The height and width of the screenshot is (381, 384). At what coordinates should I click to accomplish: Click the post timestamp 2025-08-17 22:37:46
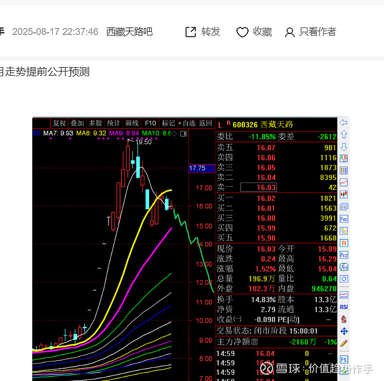[x=56, y=32]
